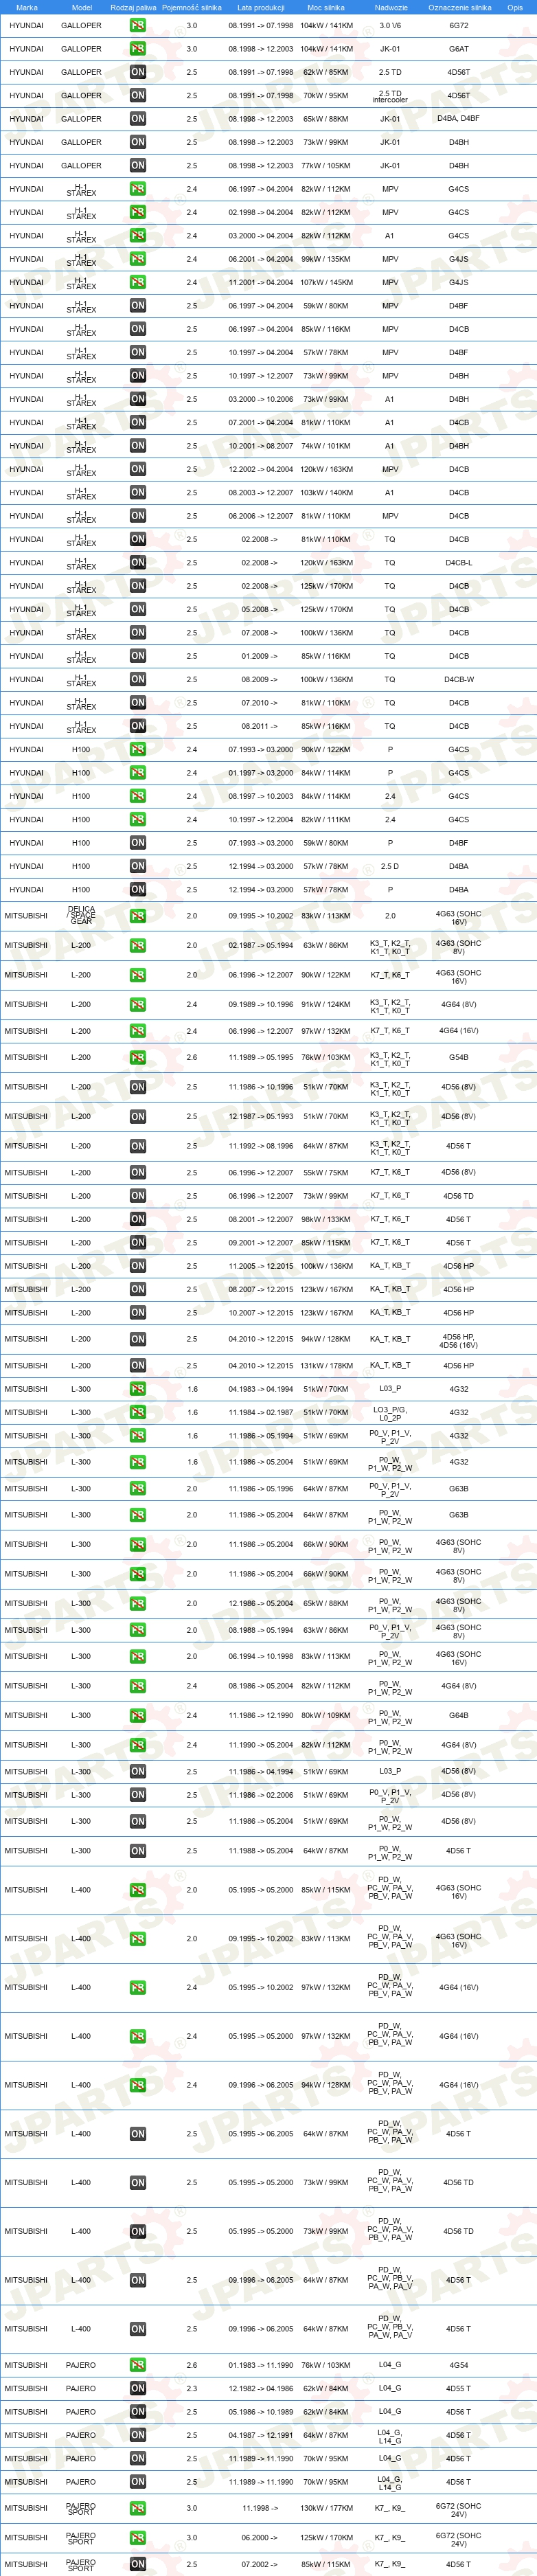Click the Opis column header
This screenshot has width=537, height=2576.
point(515,7)
